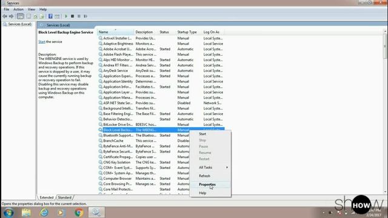Select the Base Filtering Engi... service row
The width and height of the screenshot is (388, 218).
pyautogui.click(x=161, y=114)
